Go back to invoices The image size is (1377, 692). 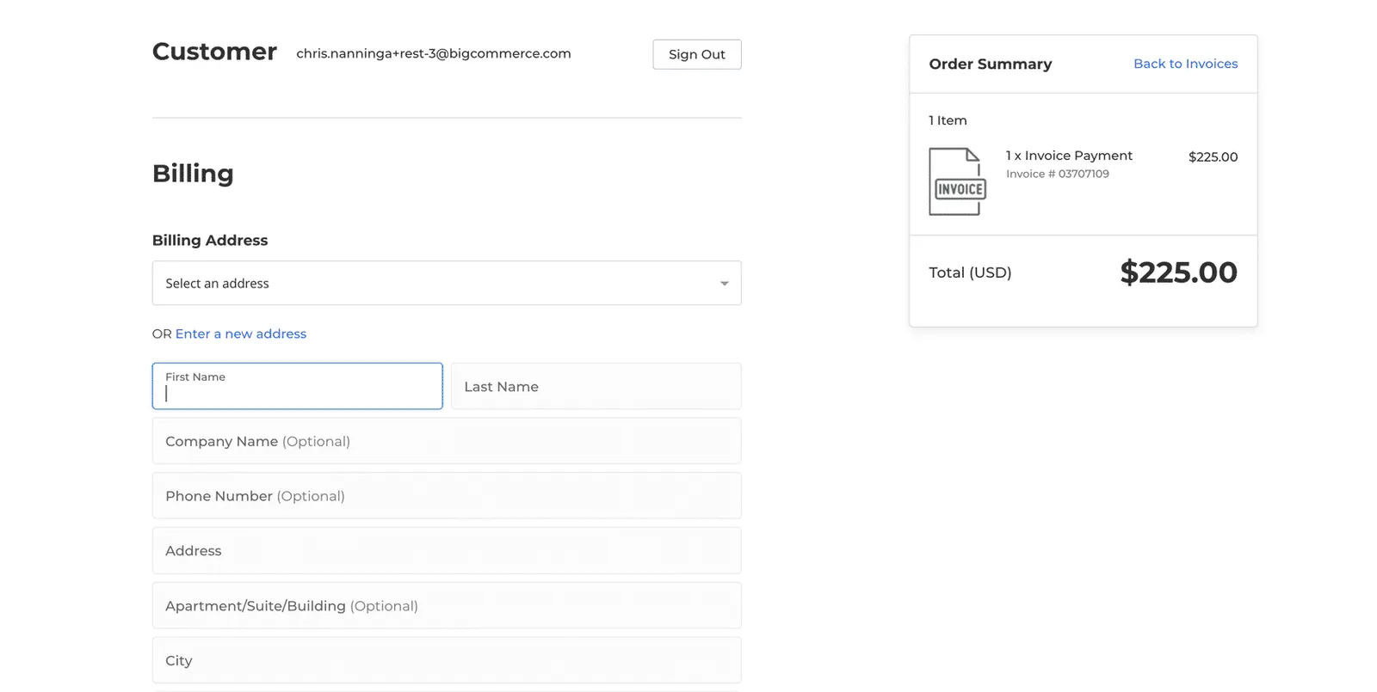1185,64
